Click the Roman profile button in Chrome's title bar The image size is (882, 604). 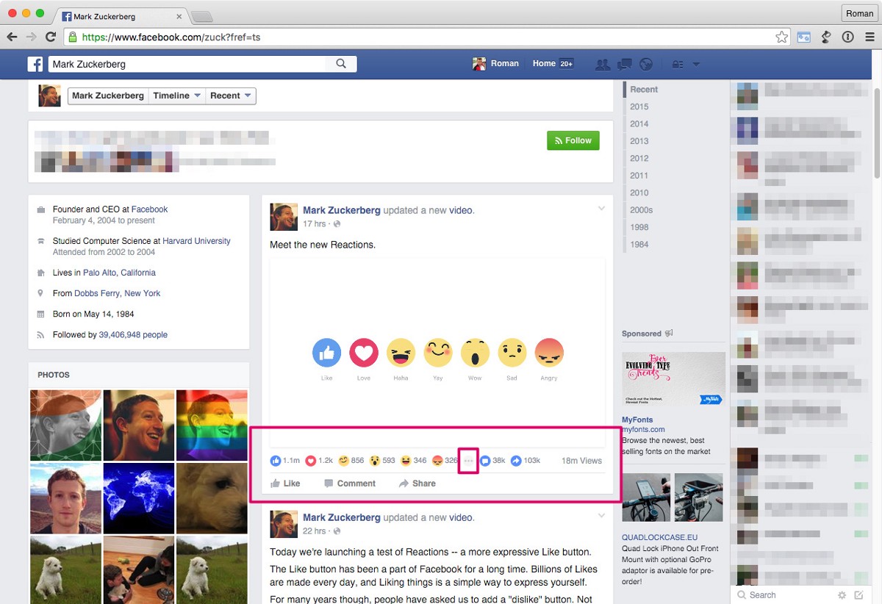(x=859, y=13)
